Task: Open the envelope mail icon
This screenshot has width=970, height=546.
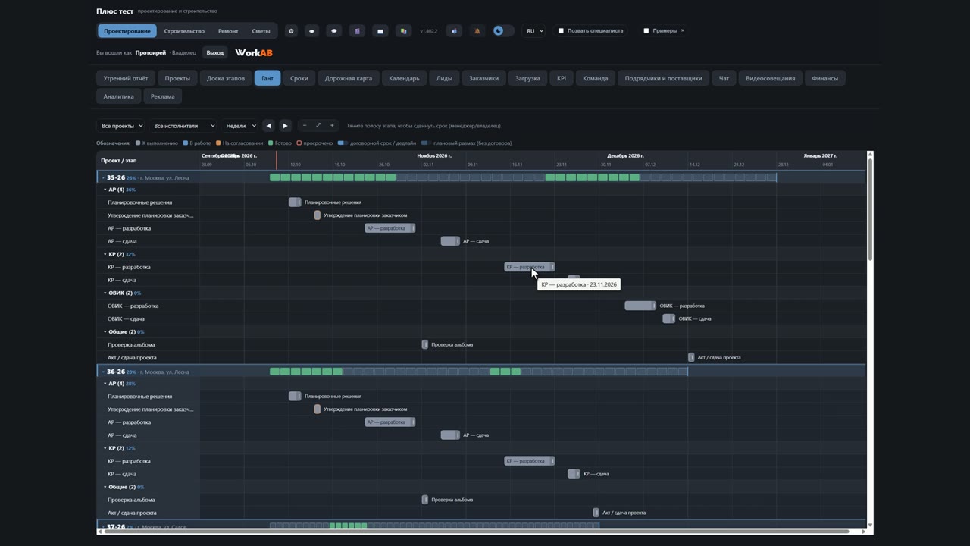Action: coord(380,31)
